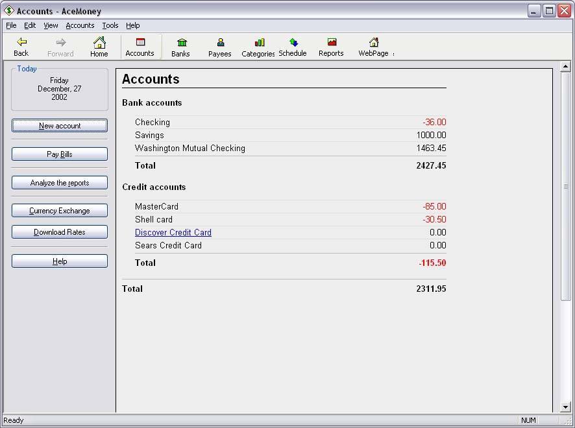Select the Categories toolbar icon
Viewport: 575px width, 428px height.
pos(258,46)
